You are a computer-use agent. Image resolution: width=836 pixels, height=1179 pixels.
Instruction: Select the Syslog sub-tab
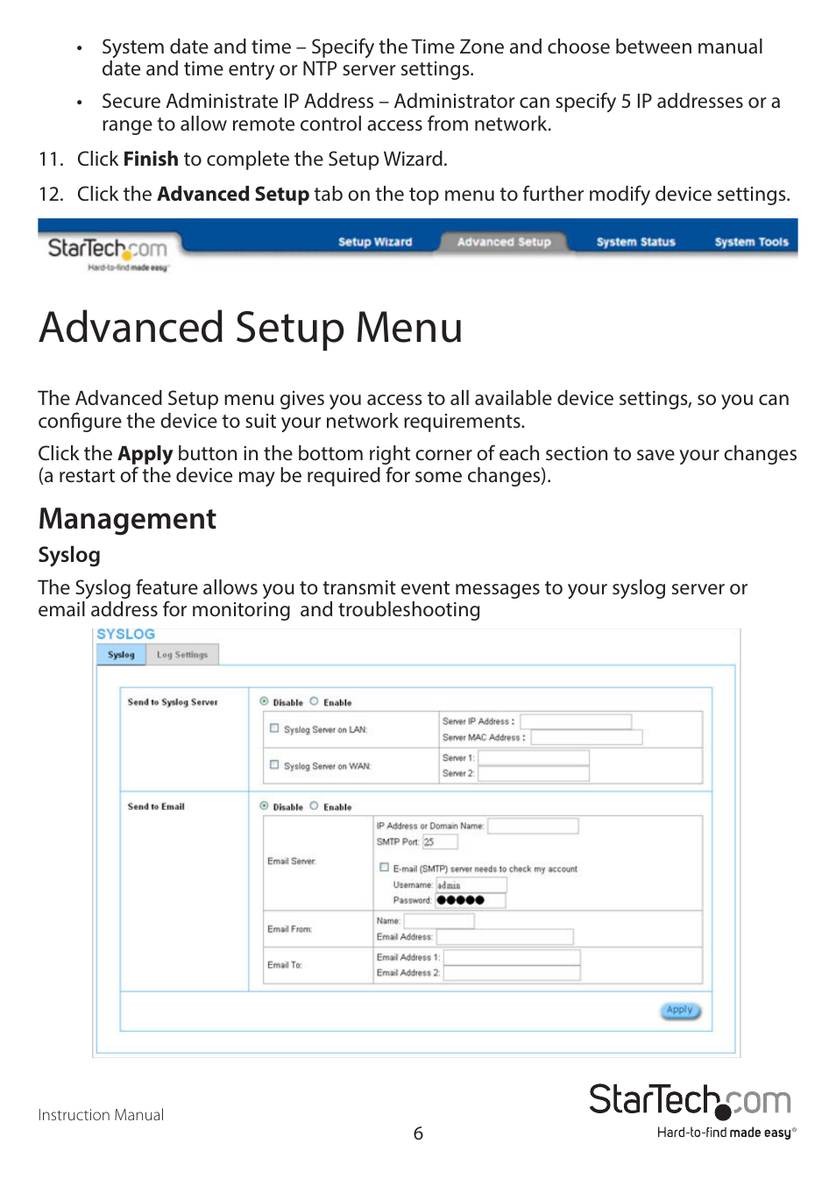121,655
